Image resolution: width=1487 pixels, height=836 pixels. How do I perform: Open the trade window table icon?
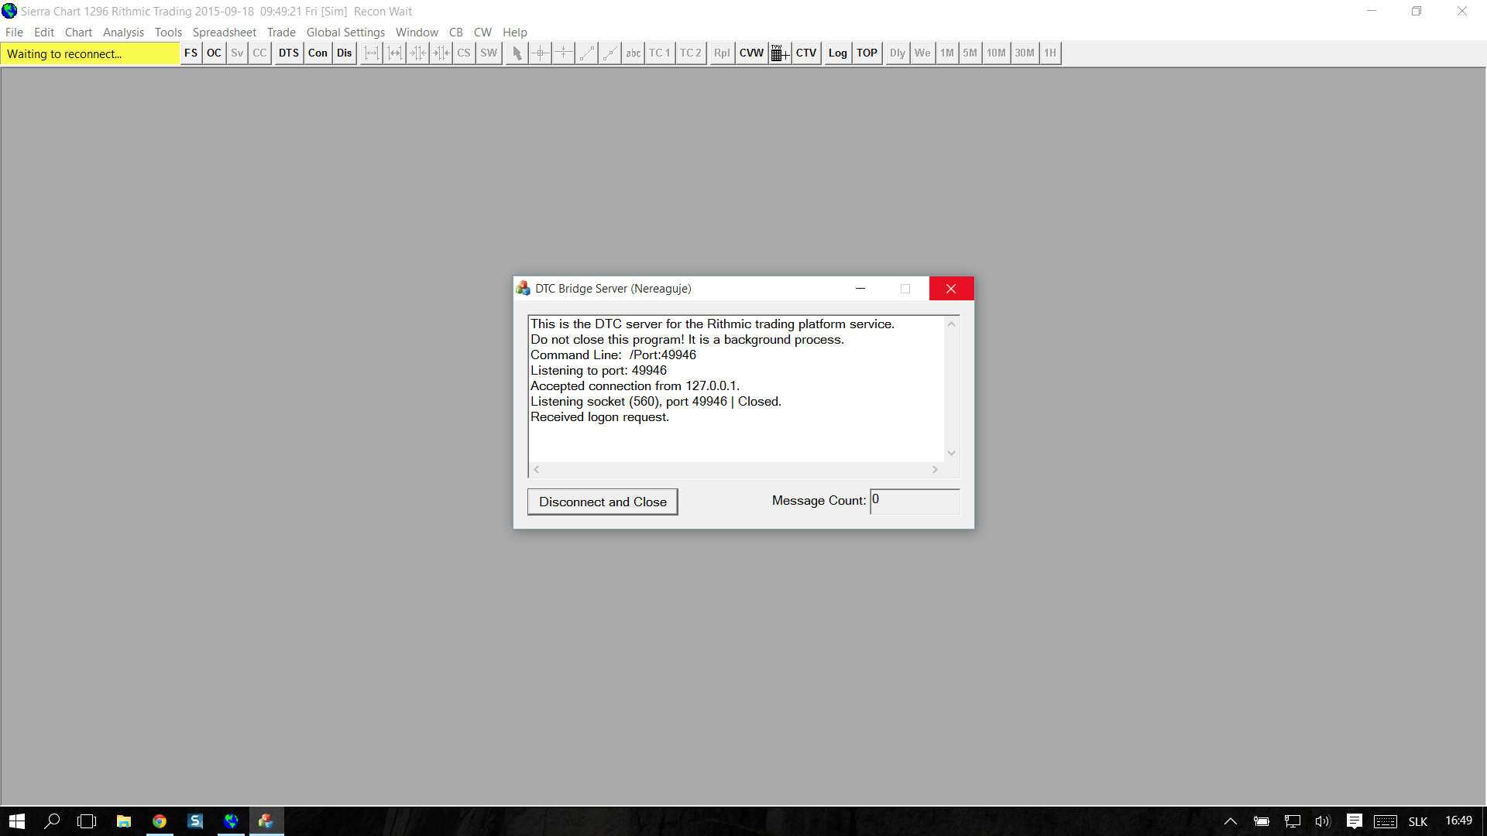pyautogui.click(x=779, y=53)
